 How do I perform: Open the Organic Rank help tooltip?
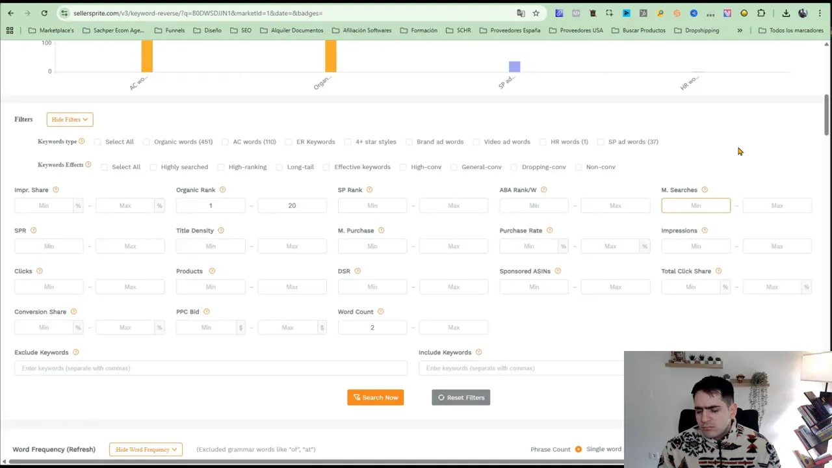(x=222, y=189)
